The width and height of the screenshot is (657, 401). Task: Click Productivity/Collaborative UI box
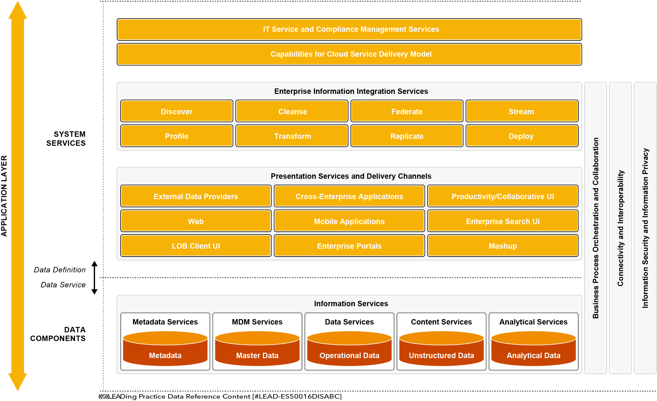pyautogui.click(x=503, y=196)
